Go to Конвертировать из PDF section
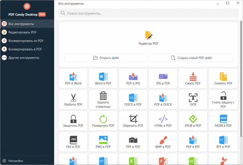This screenshot has width=243, height=165. (27, 41)
